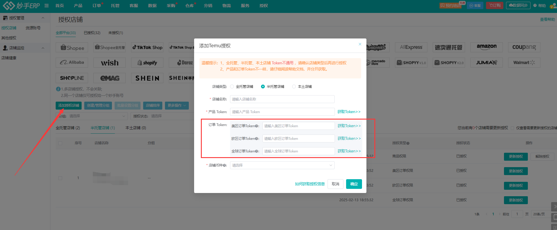Select the 半托管店铺 radio option
Viewport: 557px width, 230px height.
click(x=263, y=87)
